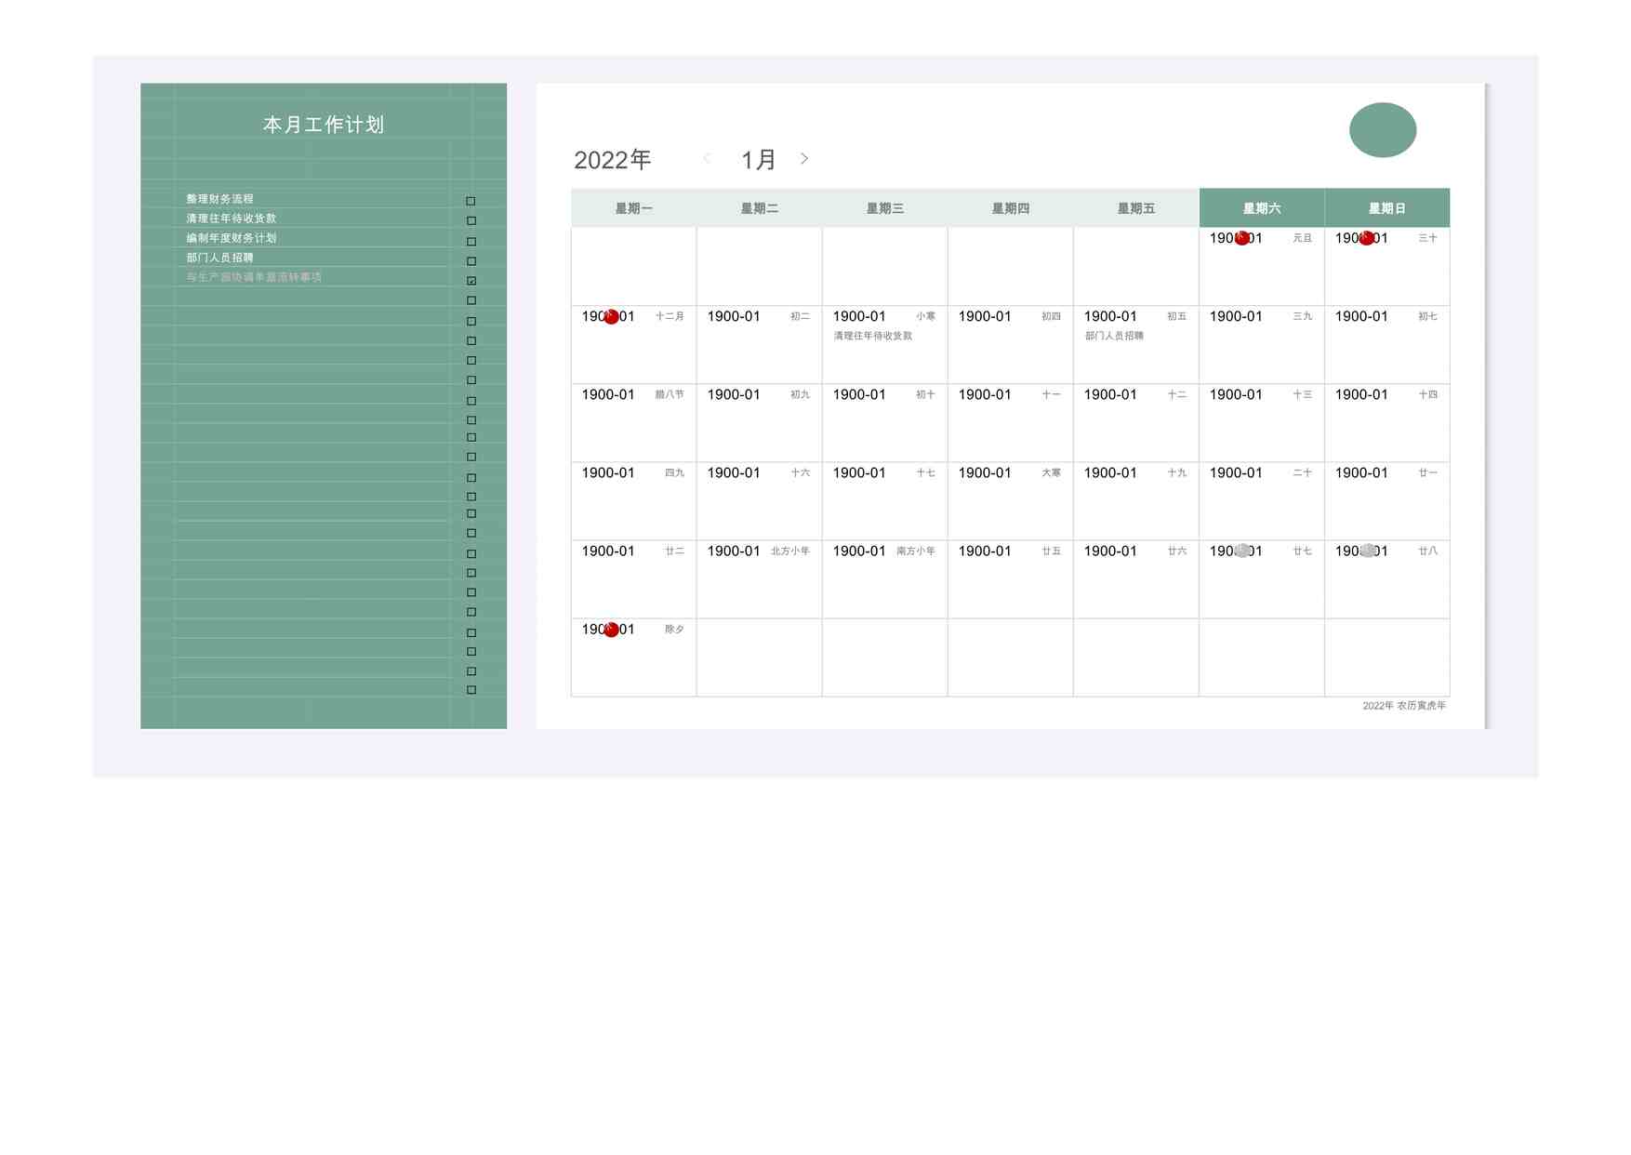Select the date cell labeled 初九
Viewport: 1631px width, 1155px height.
coord(759,422)
